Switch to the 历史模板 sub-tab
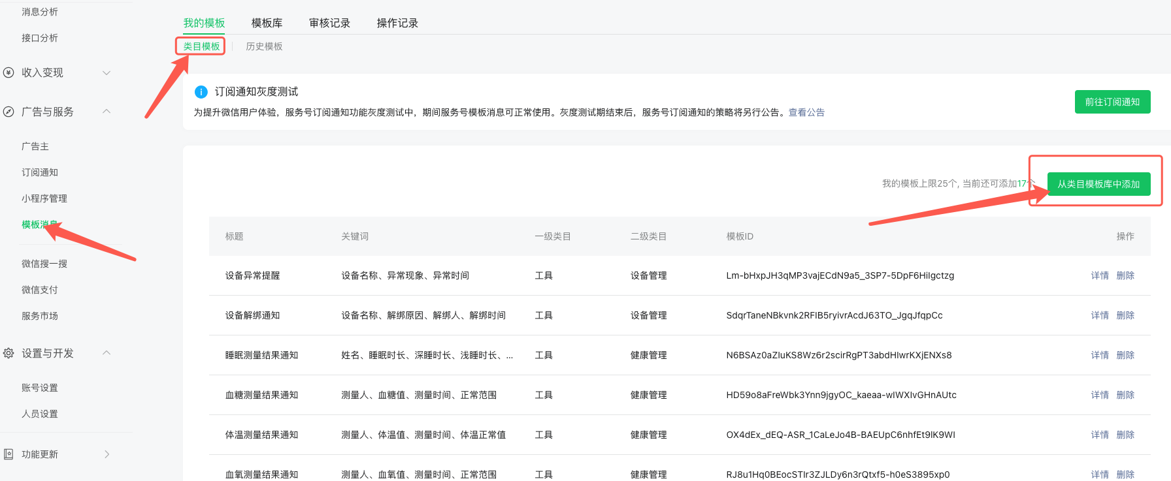The height and width of the screenshot is (481, 1171). pos(264,46)
